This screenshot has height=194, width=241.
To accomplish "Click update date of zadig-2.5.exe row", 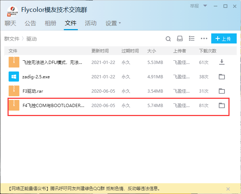I will [x=103, y=77].
